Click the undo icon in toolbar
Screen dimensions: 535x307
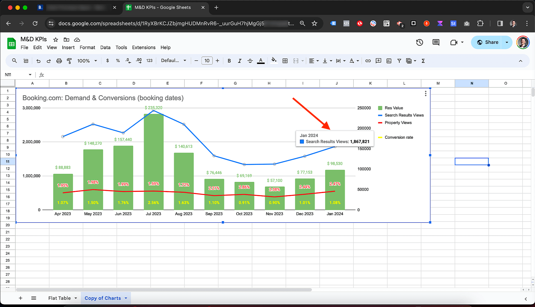(38, 61)
